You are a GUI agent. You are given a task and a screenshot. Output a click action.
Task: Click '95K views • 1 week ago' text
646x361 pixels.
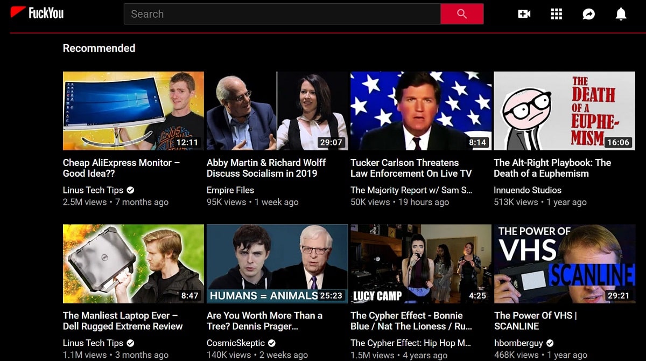252,203
